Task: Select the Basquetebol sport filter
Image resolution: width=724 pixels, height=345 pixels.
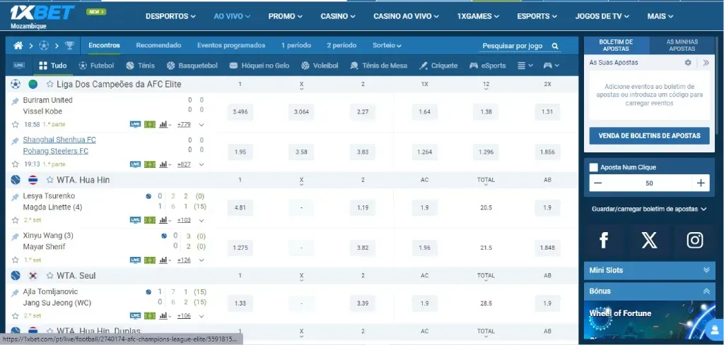Action: pos(192,66)
